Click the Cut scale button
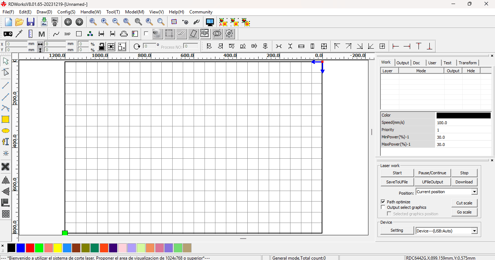The image size is (495, 260). (x=464, y=203)
